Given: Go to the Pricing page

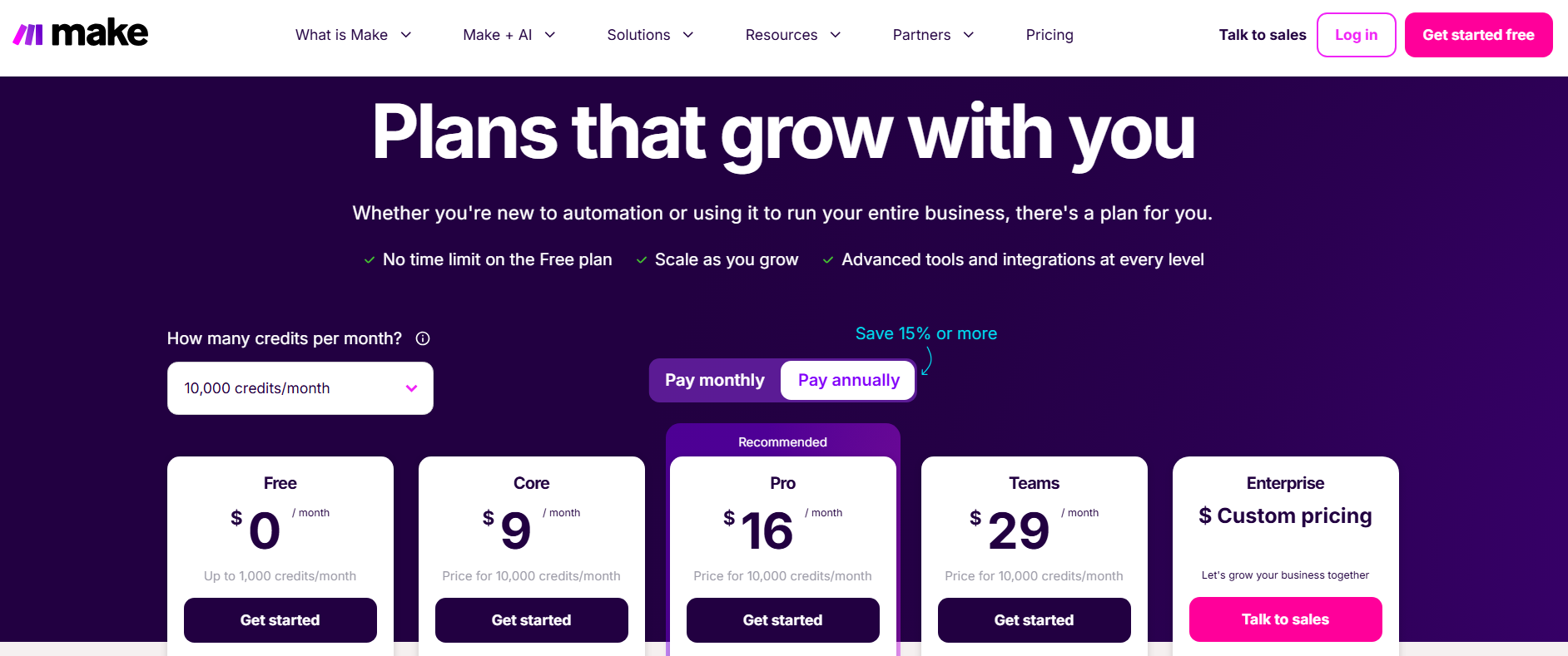Looking at the screenshot, I should (1049, 35).
